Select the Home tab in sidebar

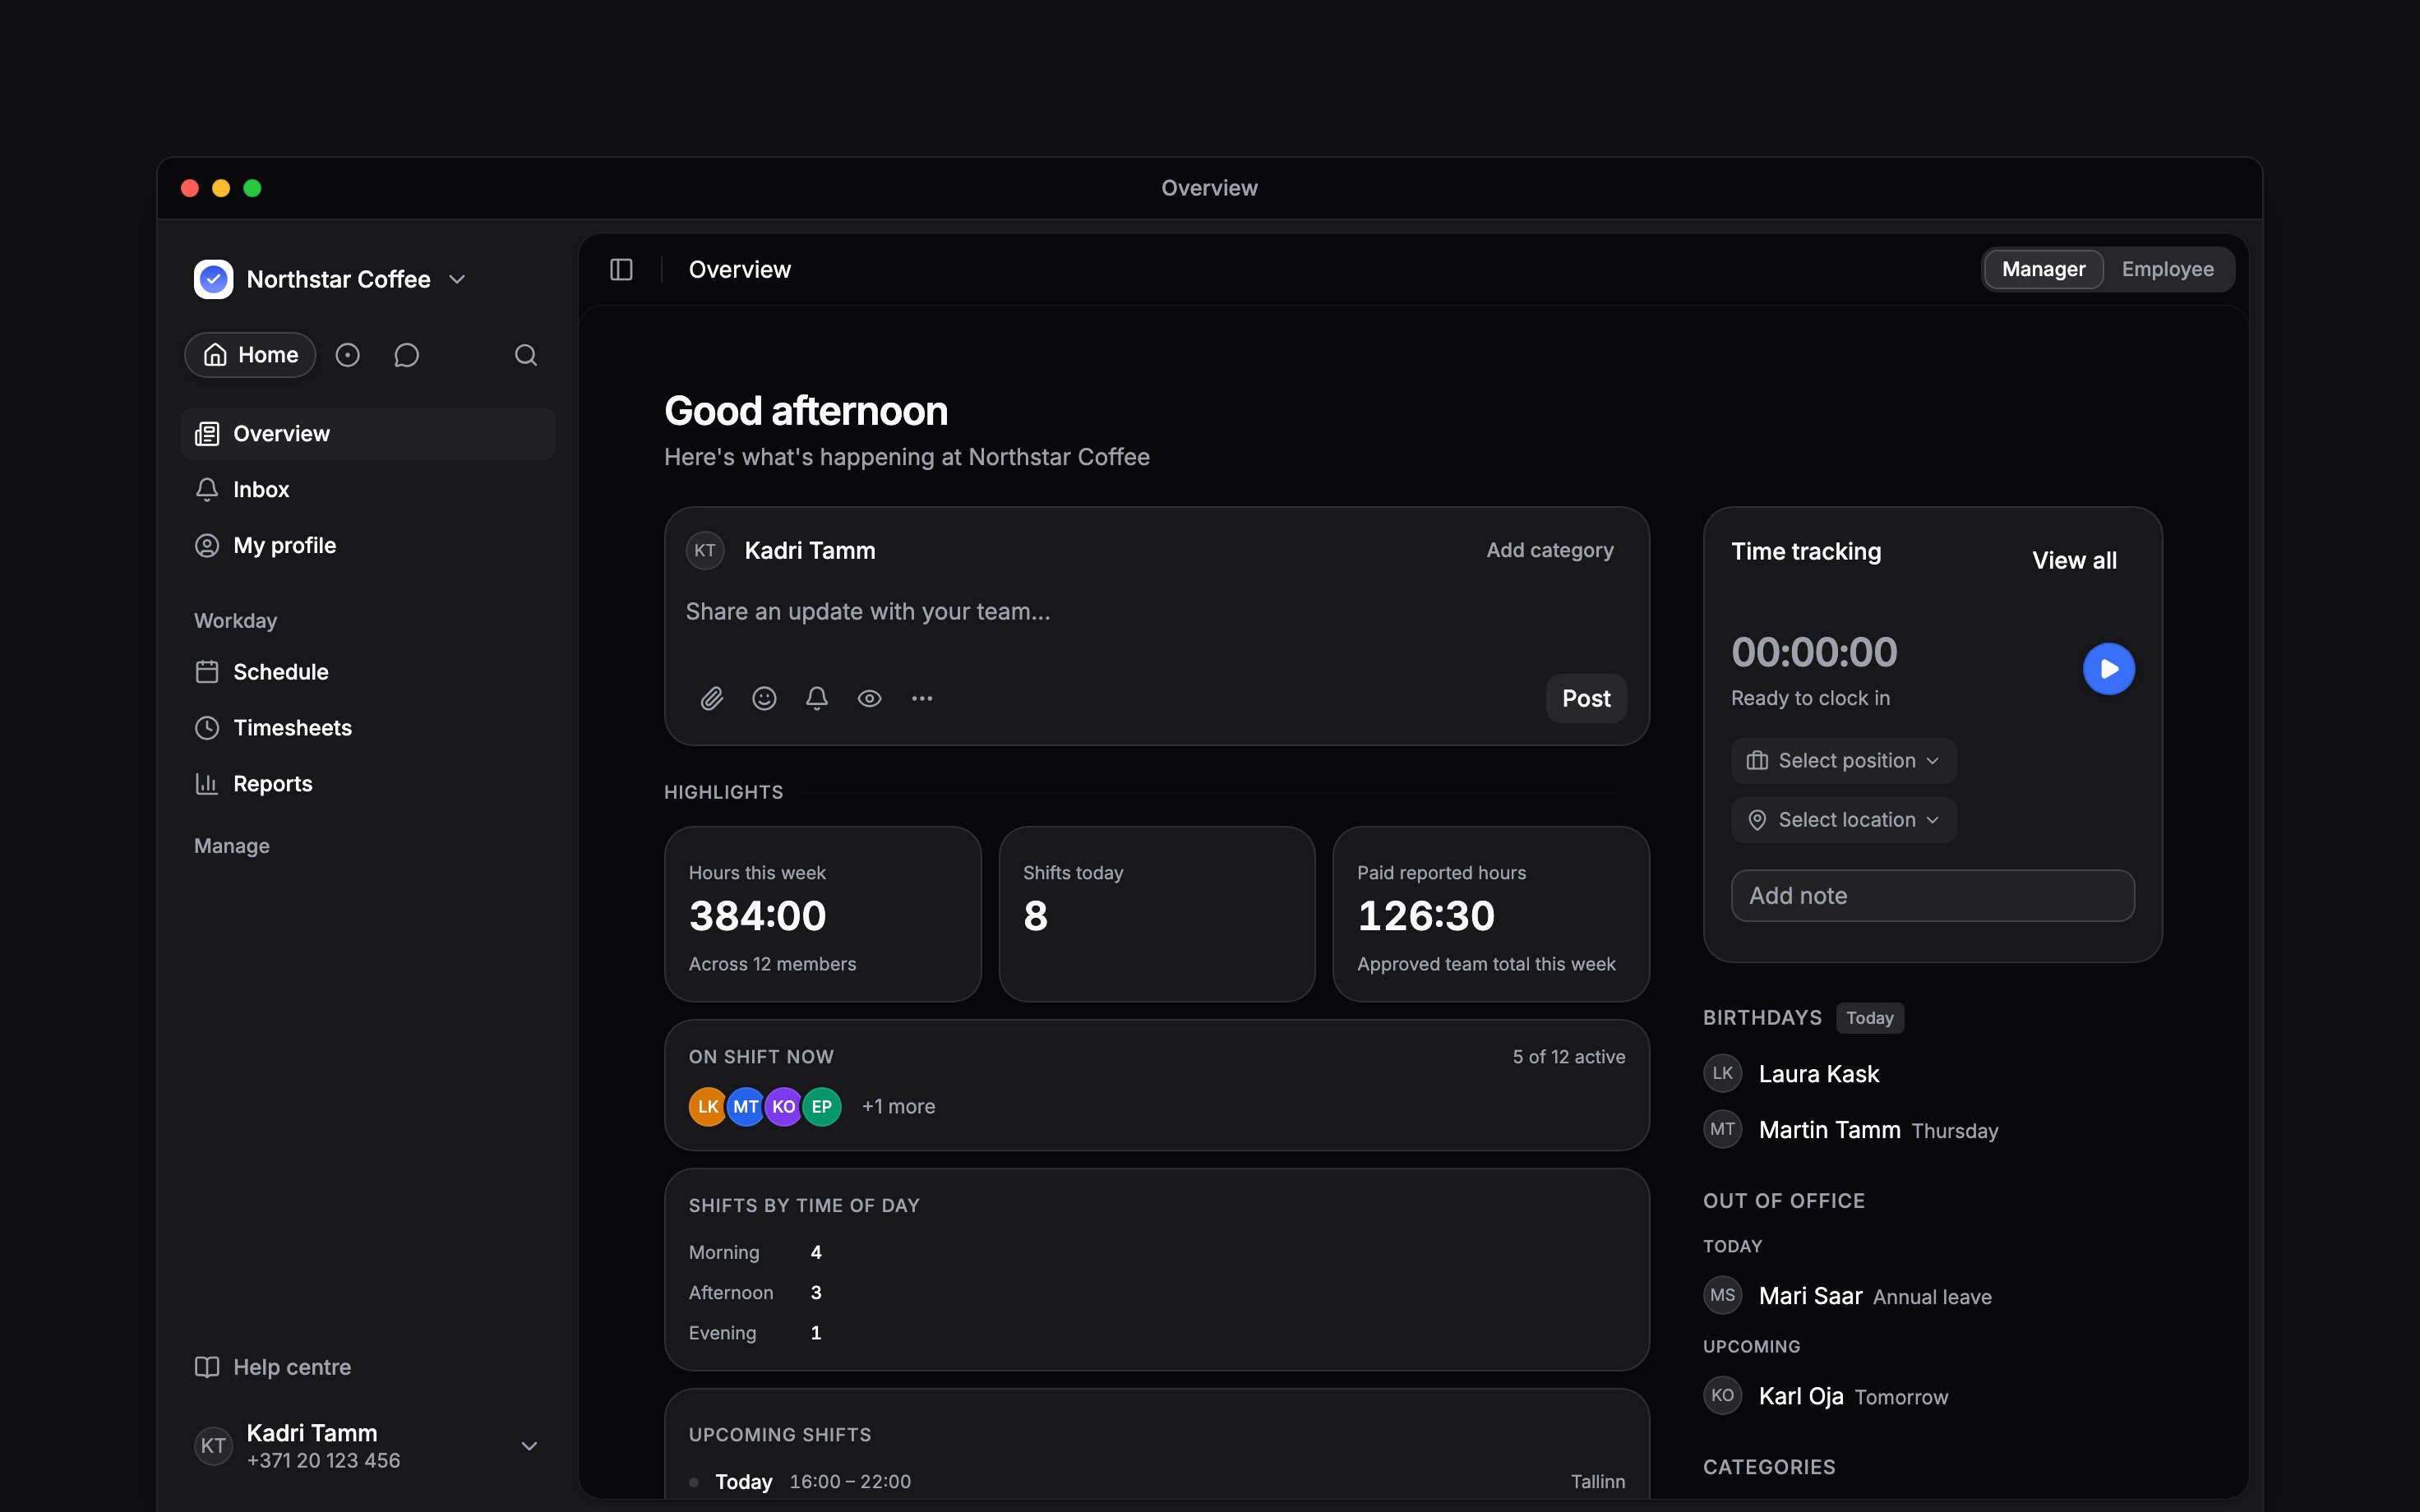pos(250,355)
